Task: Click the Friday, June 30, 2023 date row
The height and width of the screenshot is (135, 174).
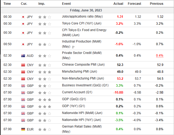Action: click(87, 10)
